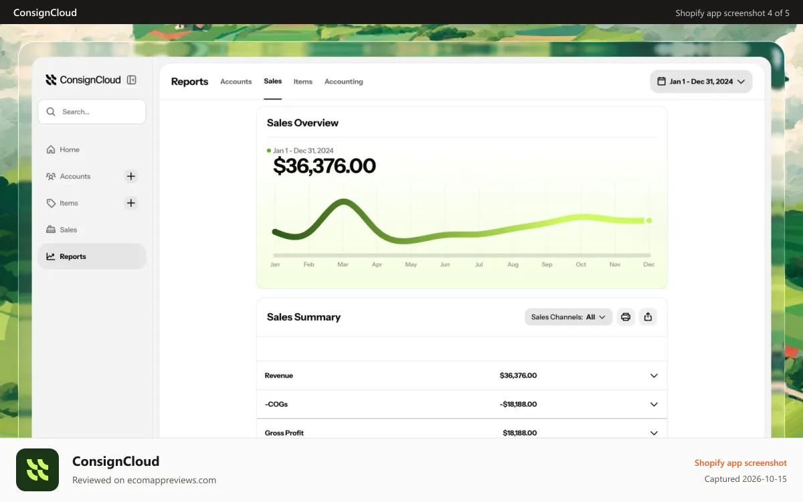803x502 pixels.
Task: Click the green legend dot beside date range
Action: [x=269, y=151]
